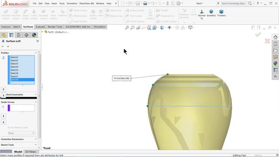This screenshot has height=157, width=279.
Task: Open the FeatureManager design tree tab icon
Action: (4, 35)
